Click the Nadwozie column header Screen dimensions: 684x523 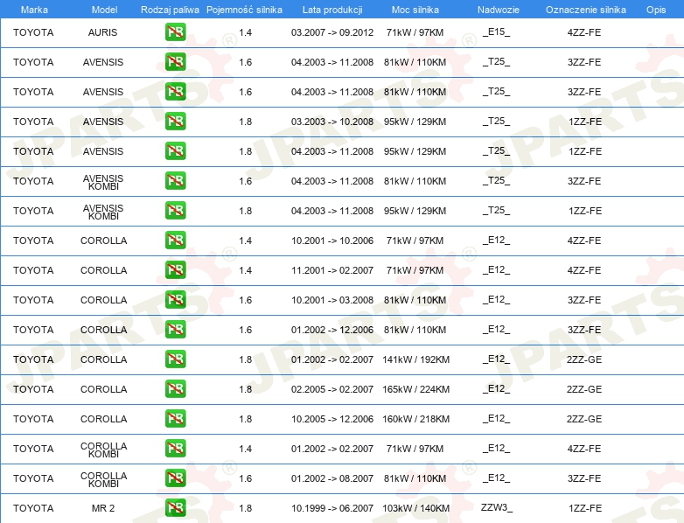pyautogui.click(x=499, y=10)
